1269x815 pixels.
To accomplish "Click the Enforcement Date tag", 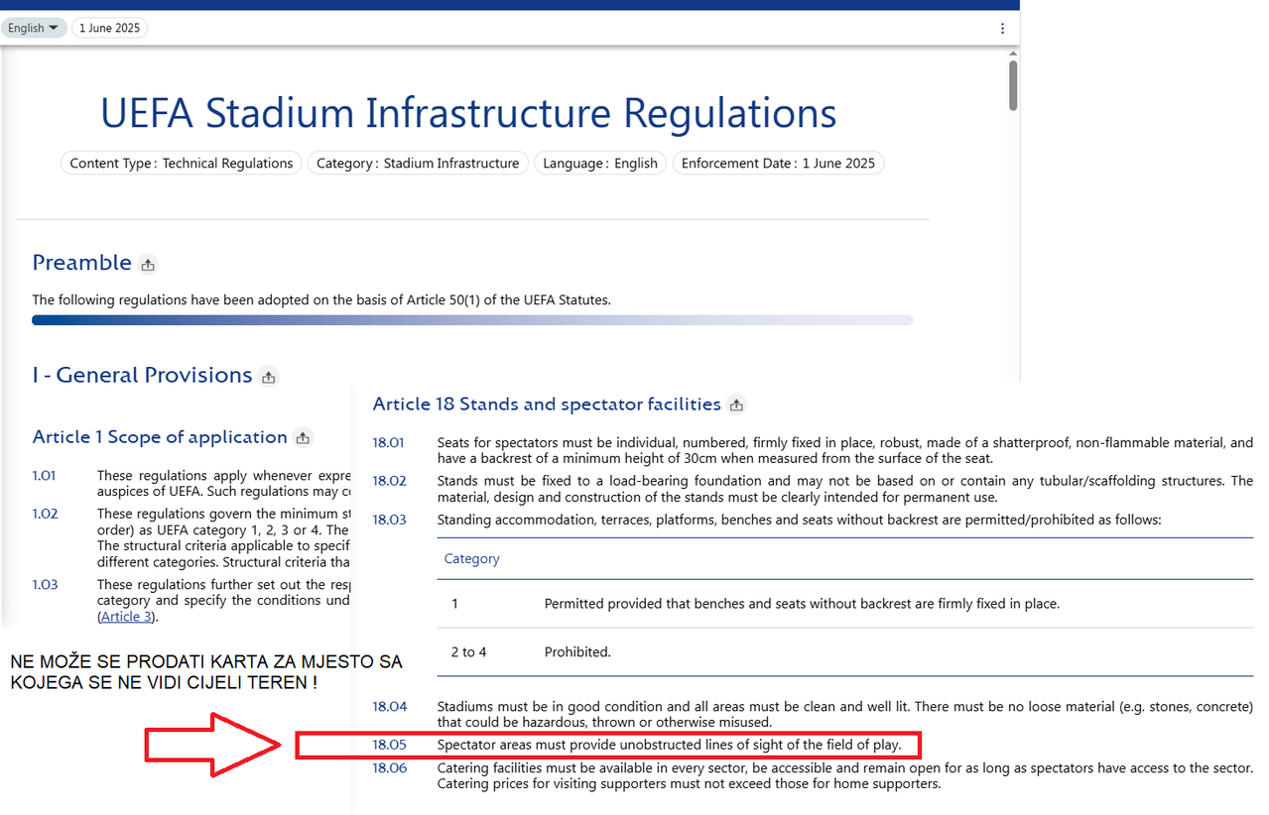I will coord(778,164).
